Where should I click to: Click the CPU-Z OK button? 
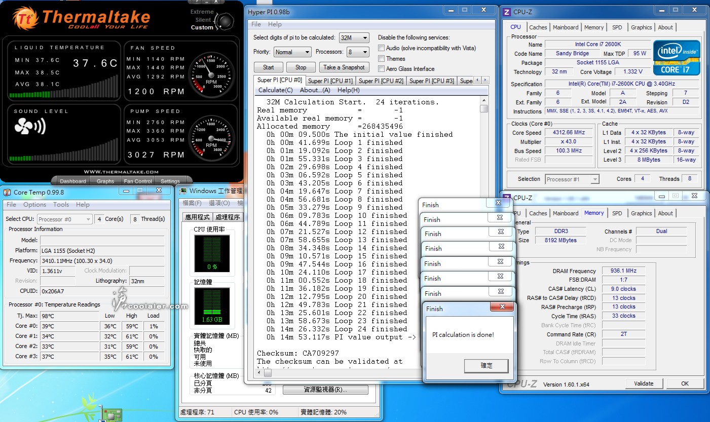pyautogui.click(x=685, y=383)
